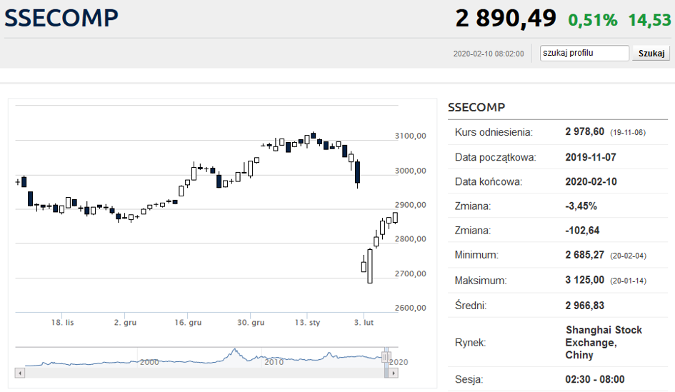The height and width of the screenshot is (392, 675).
Task: Click the 'Data początkowa' value 2019-11-07
Action: 591,157
